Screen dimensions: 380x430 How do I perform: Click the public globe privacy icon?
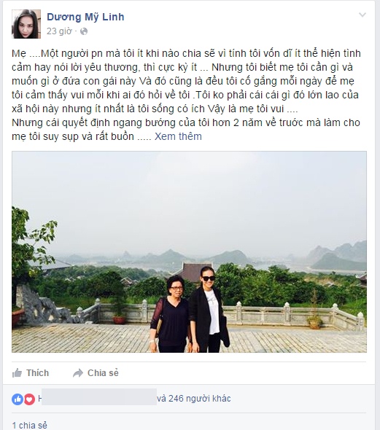84,31
